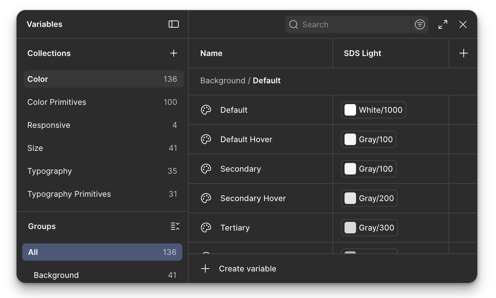Select the Responsive collection

click(49, 125)
